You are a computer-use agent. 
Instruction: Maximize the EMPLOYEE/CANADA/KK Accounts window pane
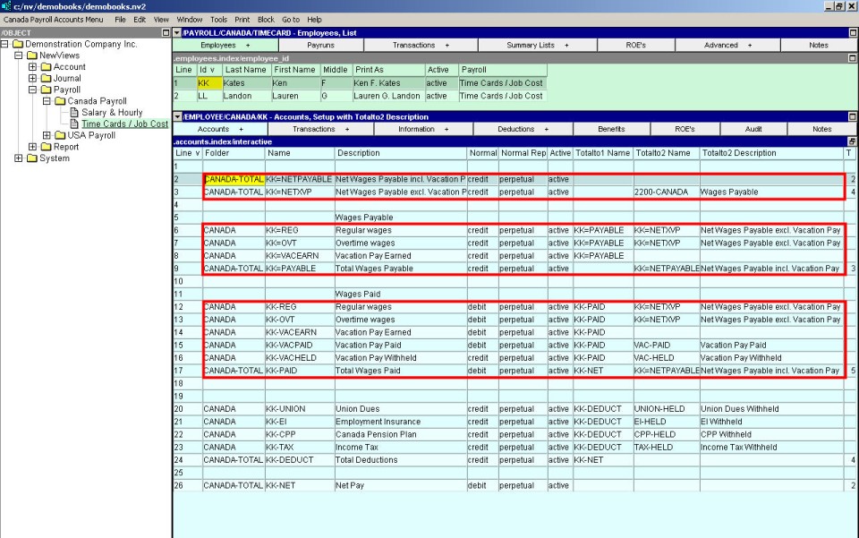(852, 116)
